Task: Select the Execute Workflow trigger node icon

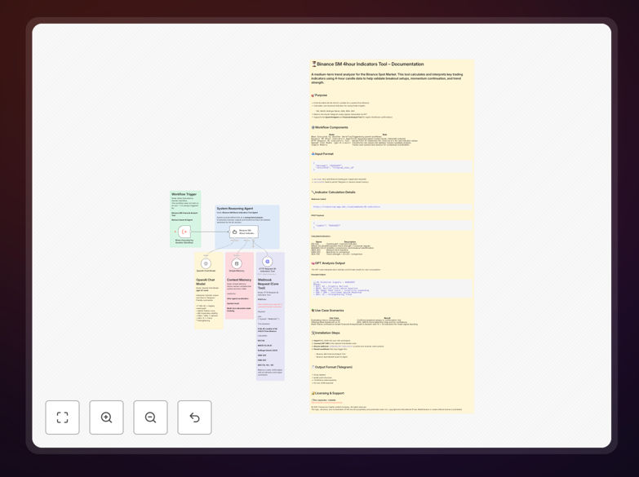Action: [x=184, y=232]
